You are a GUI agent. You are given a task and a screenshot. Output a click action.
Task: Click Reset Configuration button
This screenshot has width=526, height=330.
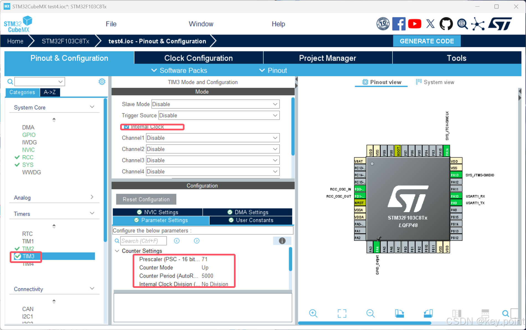pyautogui.click(x=146, y=199)
